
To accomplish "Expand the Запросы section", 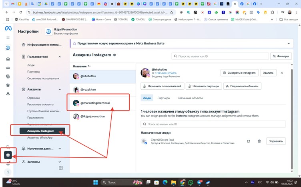I will click(x=60, y=162).
